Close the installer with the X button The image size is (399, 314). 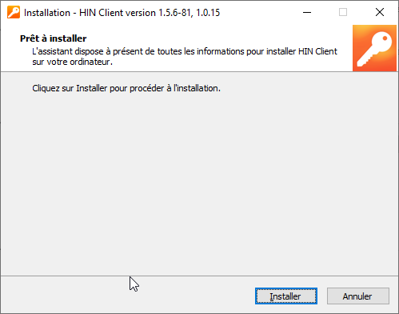(x=380, y=12)
